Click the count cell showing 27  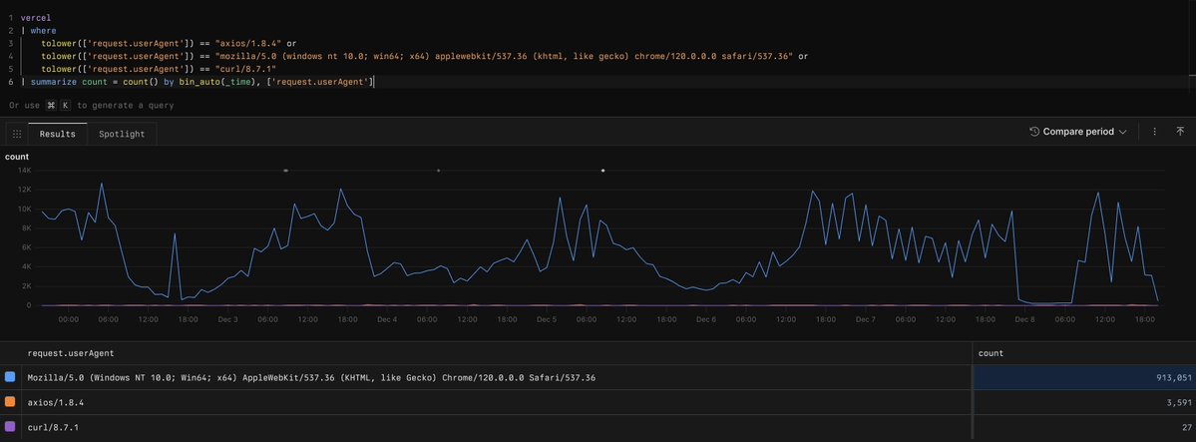point(1084,427)
